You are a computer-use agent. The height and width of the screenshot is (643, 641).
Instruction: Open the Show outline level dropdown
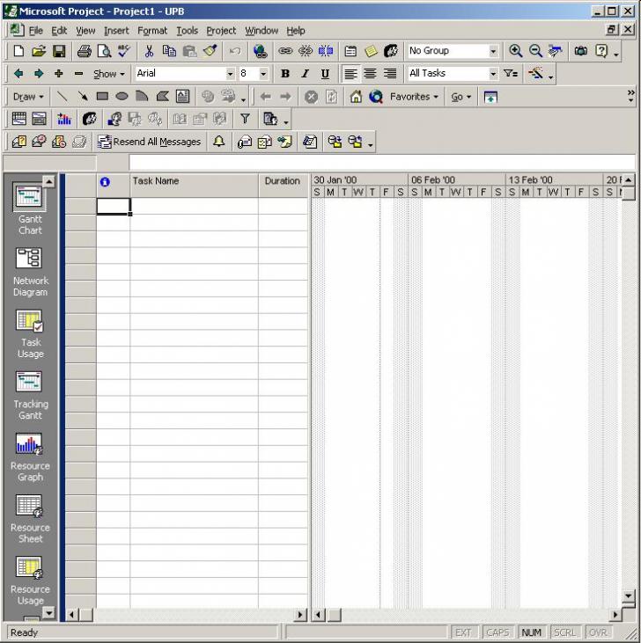(x=109, y=74)
